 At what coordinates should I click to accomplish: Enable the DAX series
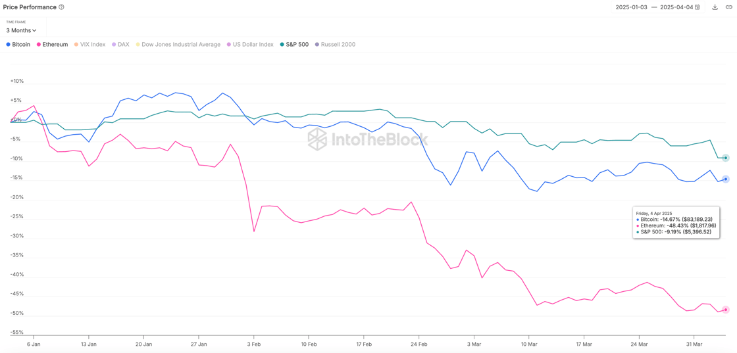[121, 45]
